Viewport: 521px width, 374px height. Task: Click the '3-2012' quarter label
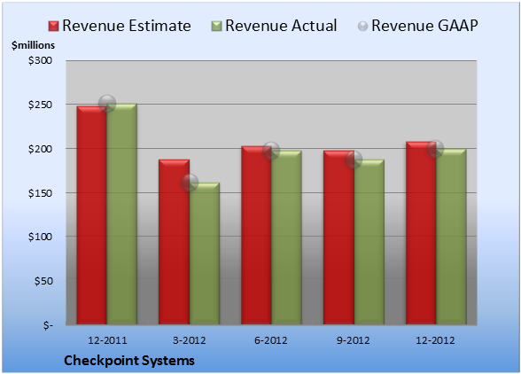[x=190, y=340]
